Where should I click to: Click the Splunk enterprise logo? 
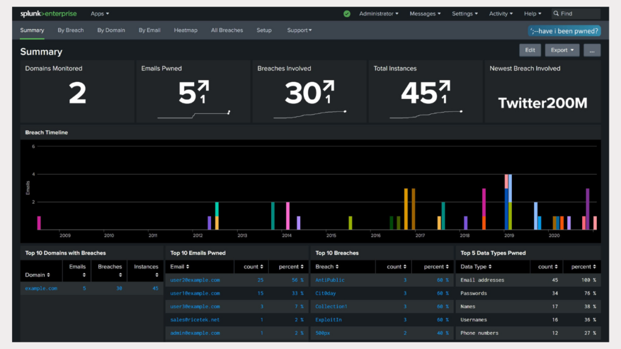point(49,13)
